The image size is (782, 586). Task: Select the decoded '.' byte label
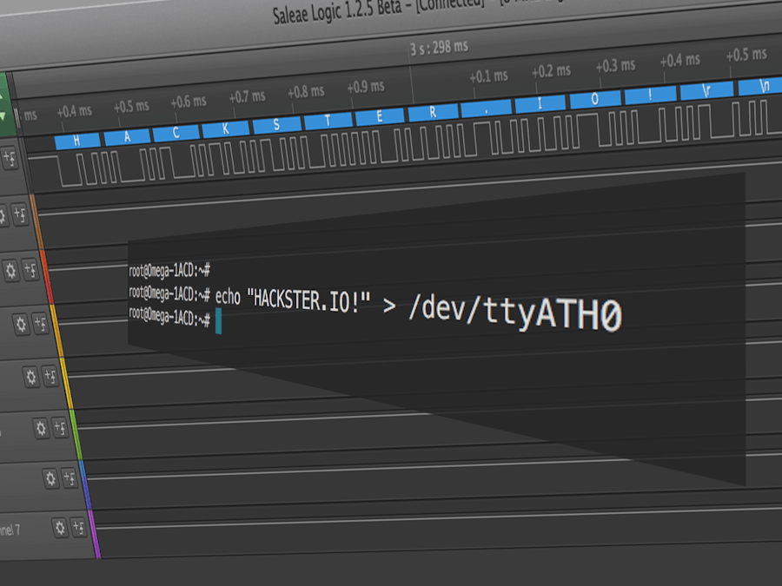pos(487,108)
